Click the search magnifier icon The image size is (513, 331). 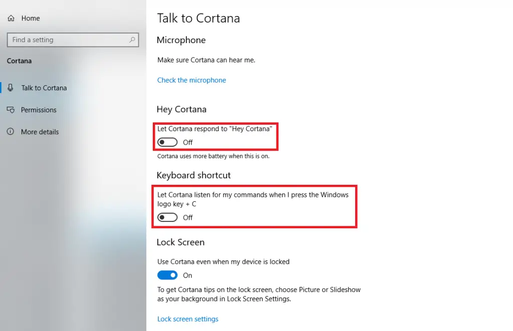(x=132, y=40)
